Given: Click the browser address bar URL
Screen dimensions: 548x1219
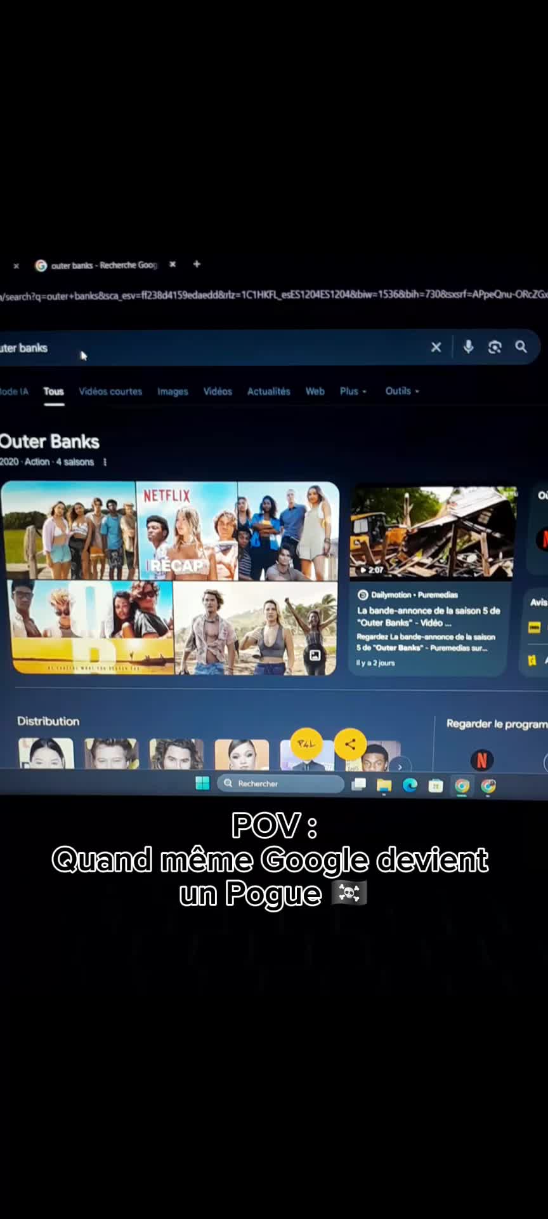Looking at the screenshot, I should (x=274, y=295).
